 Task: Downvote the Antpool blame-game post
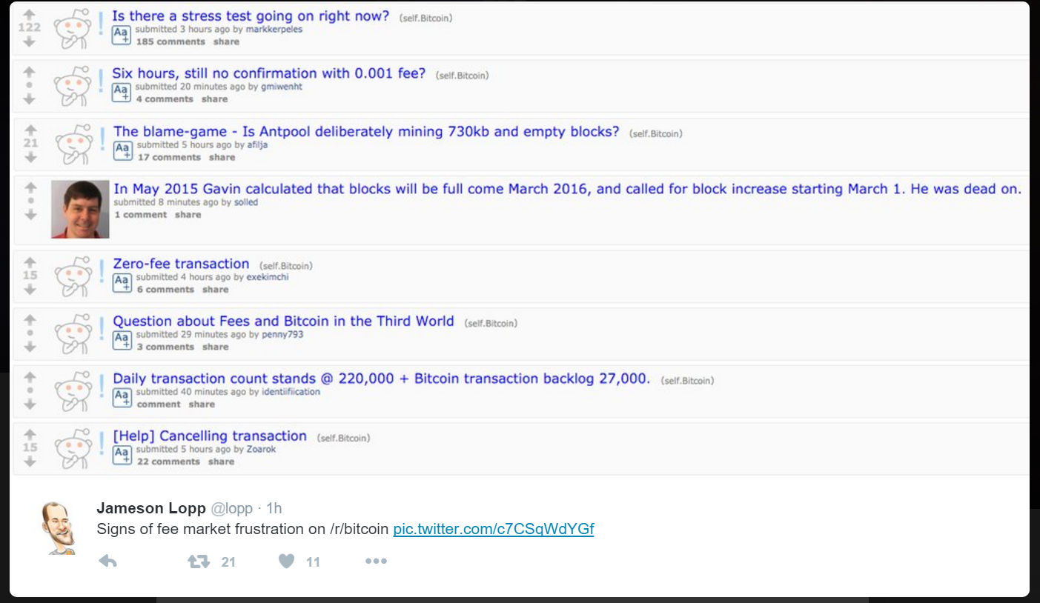[x=30, y=158]
